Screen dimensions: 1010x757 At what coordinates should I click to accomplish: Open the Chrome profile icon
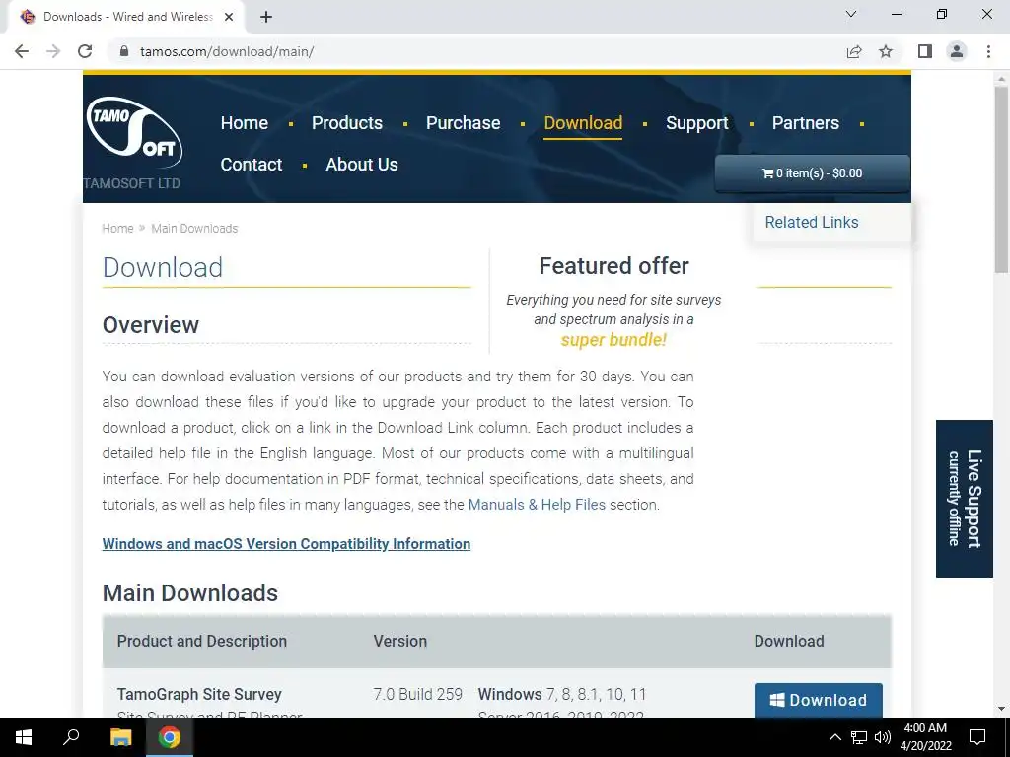click(x=957, y=51)
